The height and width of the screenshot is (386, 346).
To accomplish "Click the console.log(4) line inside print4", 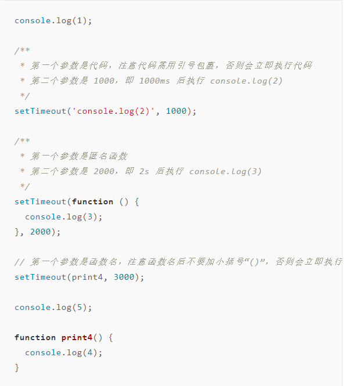I will coord(63,353).
